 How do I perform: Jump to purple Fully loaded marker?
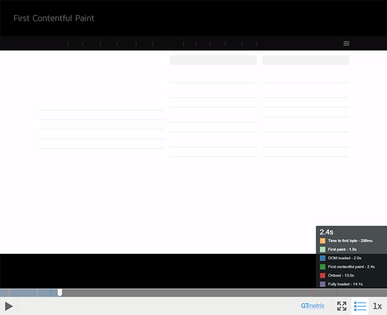point(336,293)
